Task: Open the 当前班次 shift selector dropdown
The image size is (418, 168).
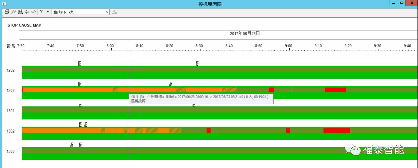Action: tap(81, 12)
